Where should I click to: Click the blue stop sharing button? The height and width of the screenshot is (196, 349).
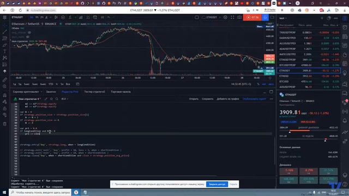click(x=217, y=184)
